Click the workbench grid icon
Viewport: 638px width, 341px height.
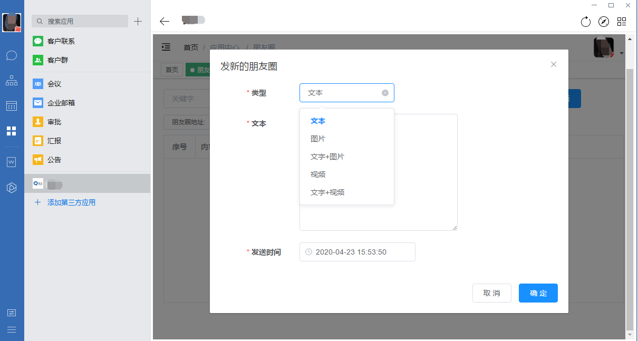click(12, 131)
